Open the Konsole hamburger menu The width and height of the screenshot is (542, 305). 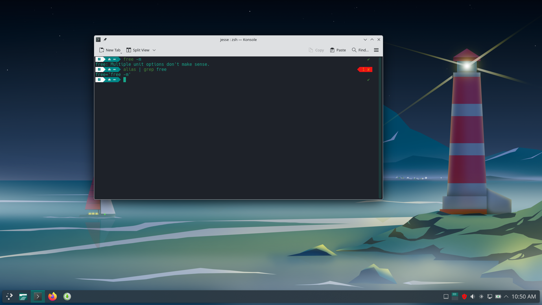[376, 50]
